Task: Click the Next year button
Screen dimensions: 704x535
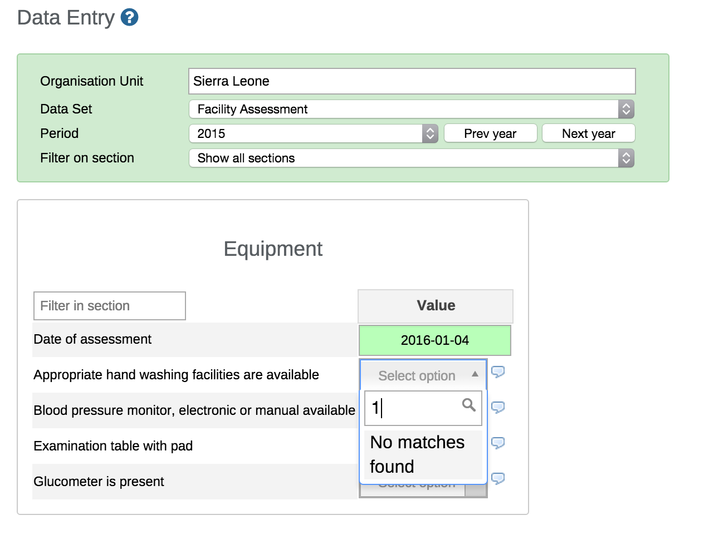Action: point(588,133)
